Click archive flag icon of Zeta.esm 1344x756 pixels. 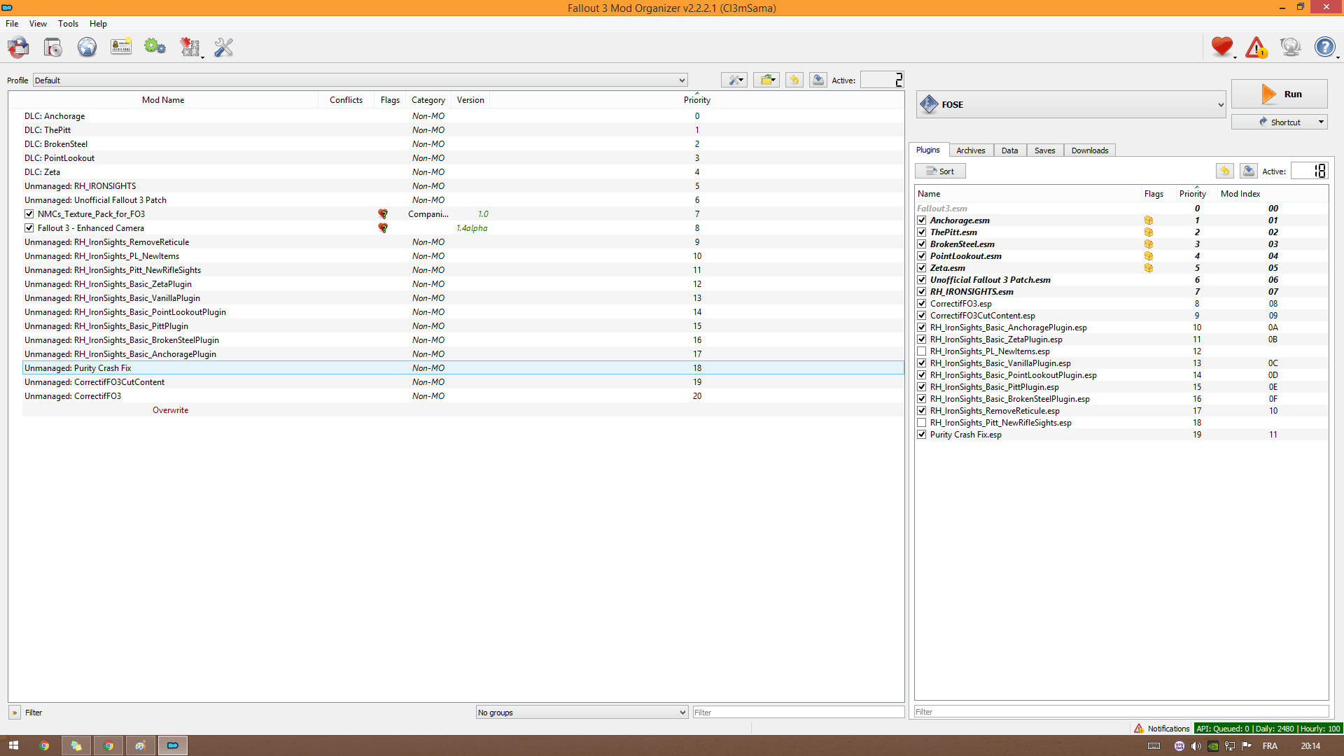coord(1149,268)
